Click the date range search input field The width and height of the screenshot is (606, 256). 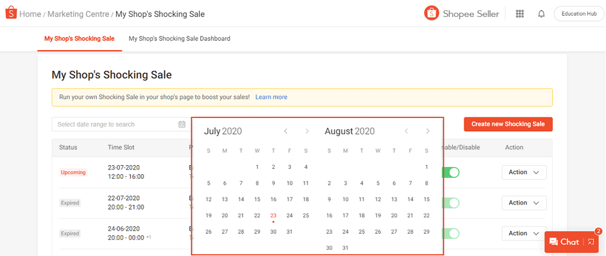point(115,125)
